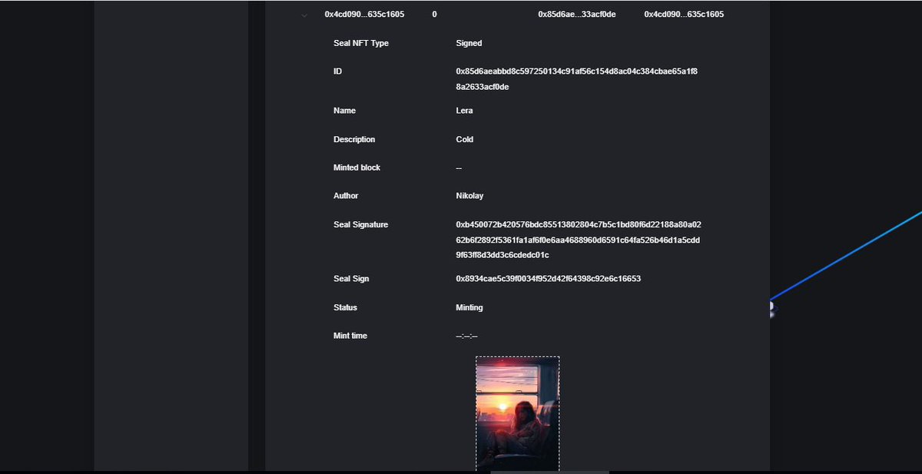This screenshot has height=474, width=922.
Task: Click the Description label
Action: 354,140
